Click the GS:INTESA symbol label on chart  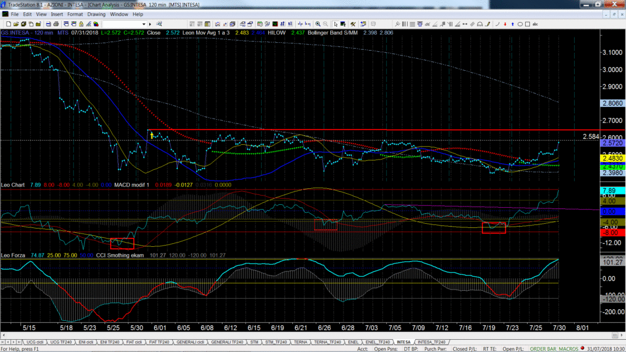[x=15, y=33]
